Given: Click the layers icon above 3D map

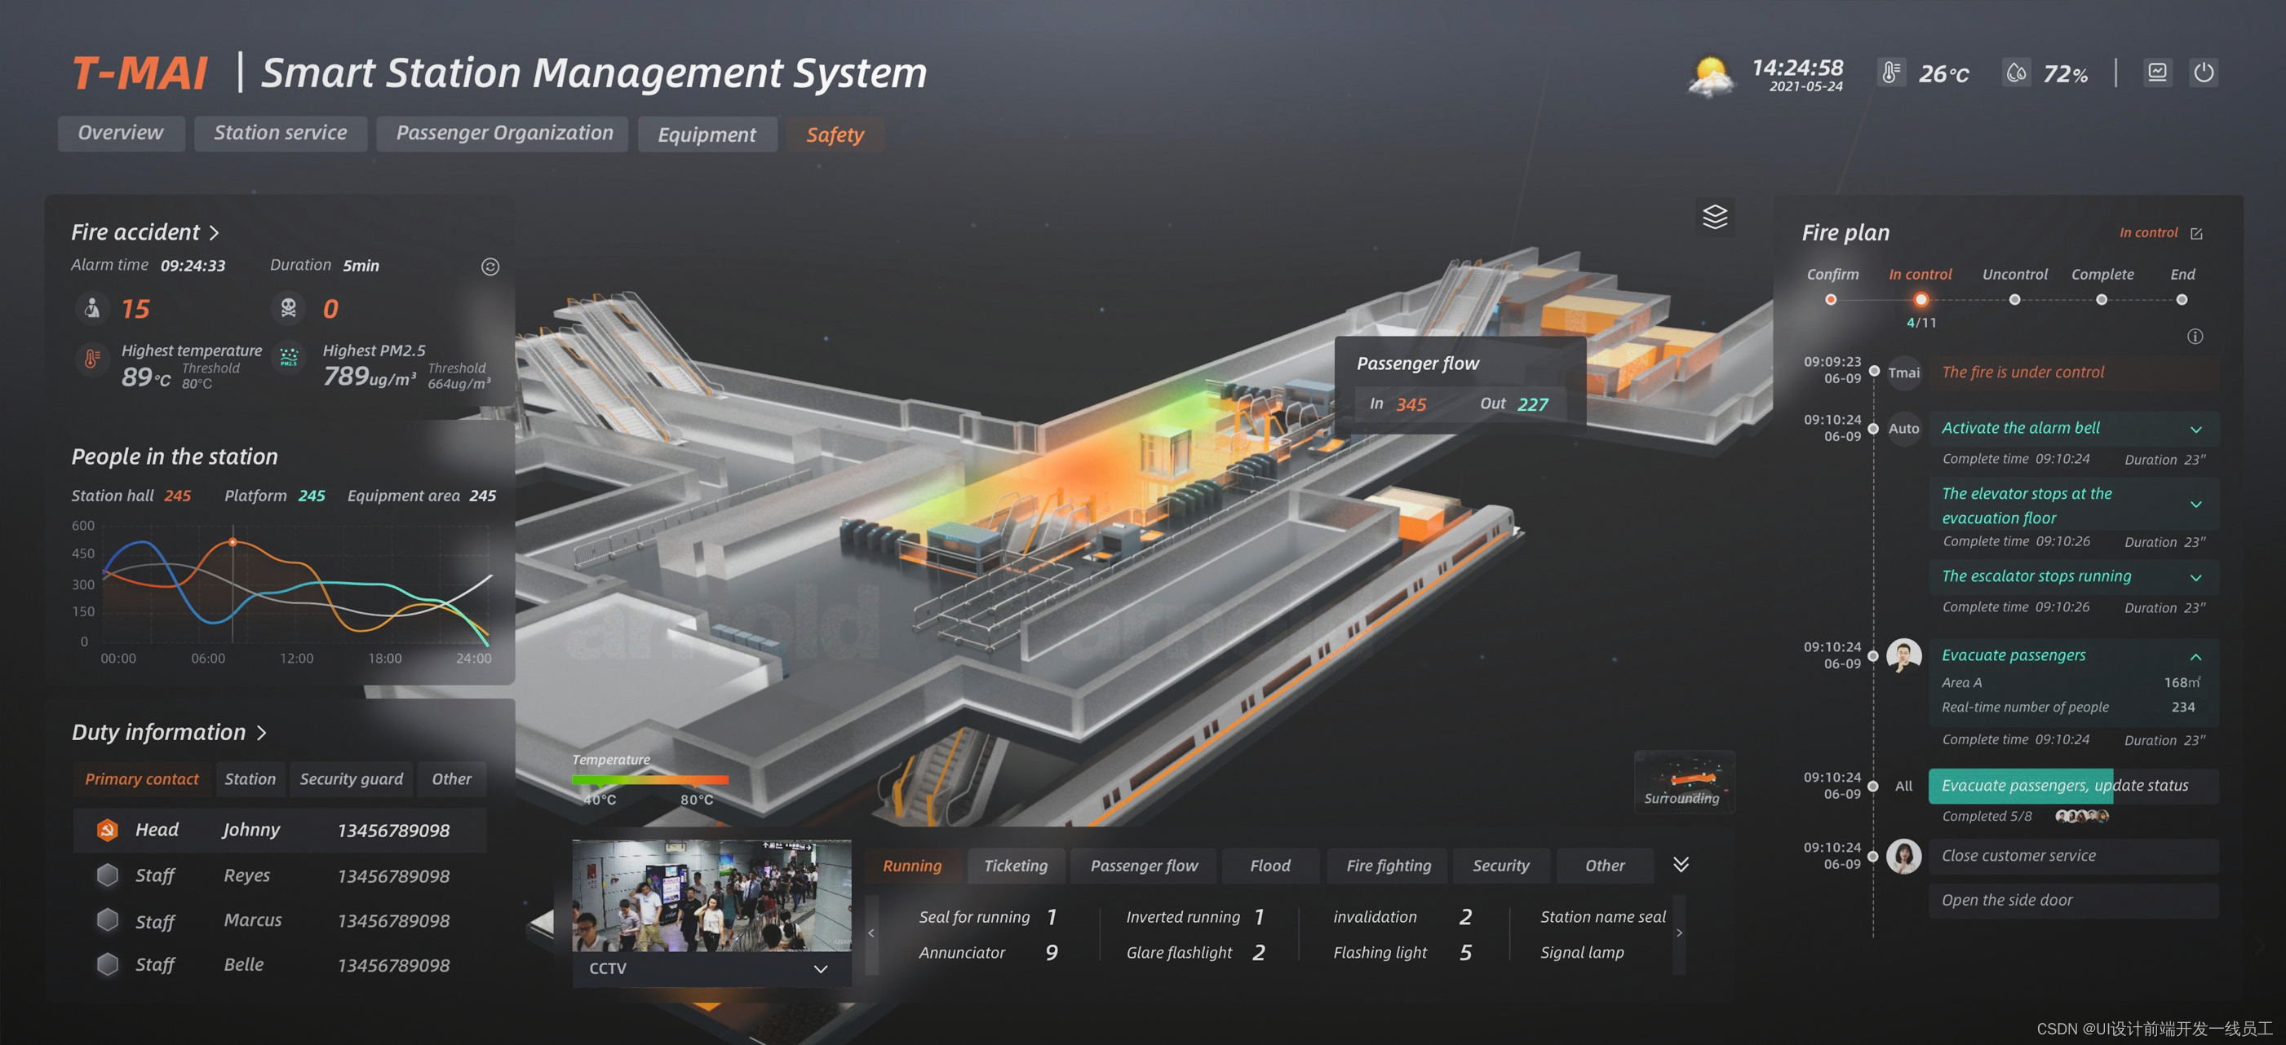Looking at the screenshot, I should coord(1715,216).
